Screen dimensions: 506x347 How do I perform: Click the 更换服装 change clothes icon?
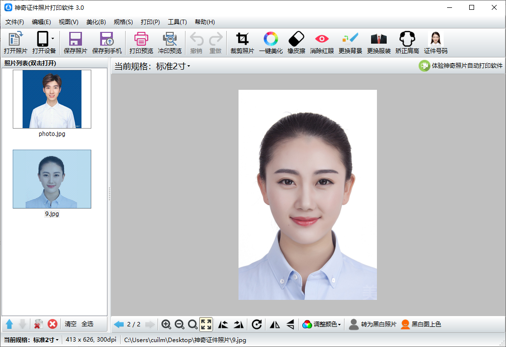[x=378, y=43]
